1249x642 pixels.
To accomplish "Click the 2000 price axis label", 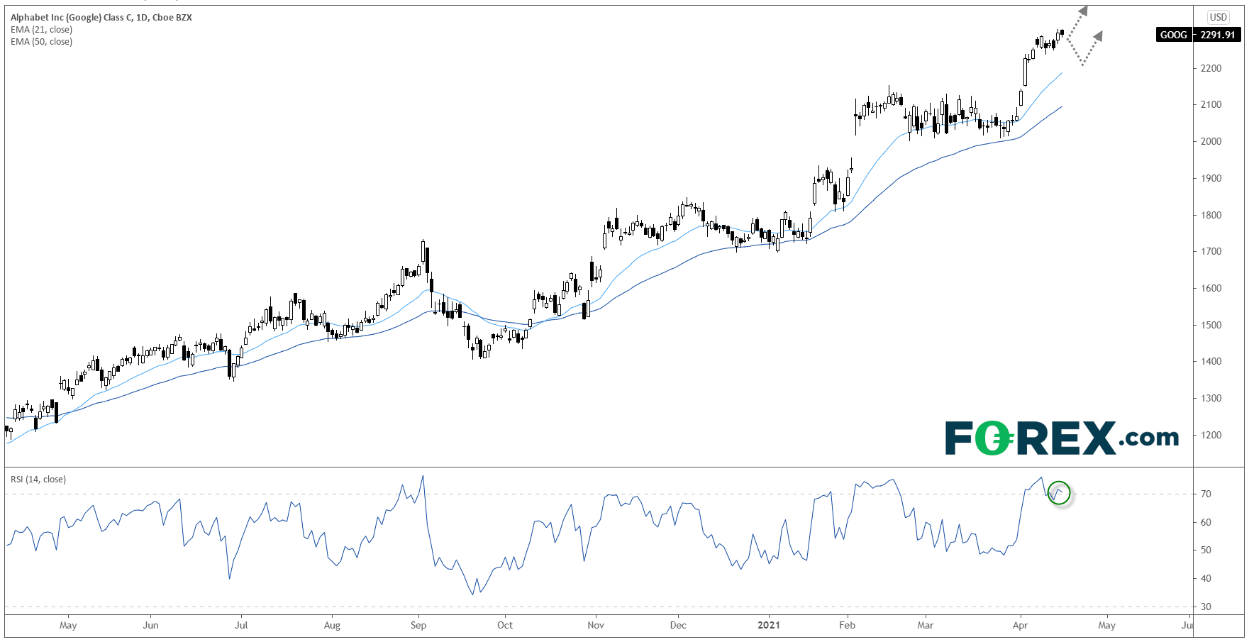I will click(1211, 141).
